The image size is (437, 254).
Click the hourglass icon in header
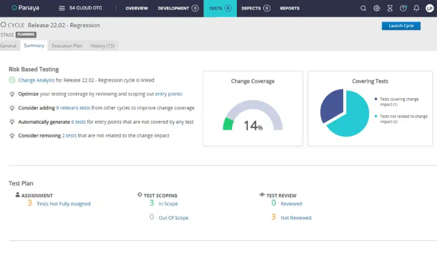pos(389,8)
